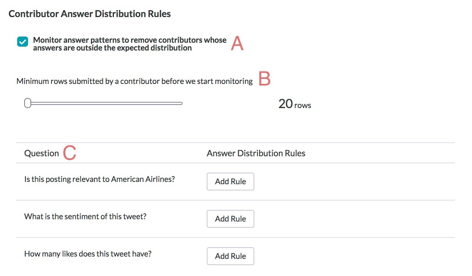Add Rule for the American Airlines relevance question

point(231,182)
